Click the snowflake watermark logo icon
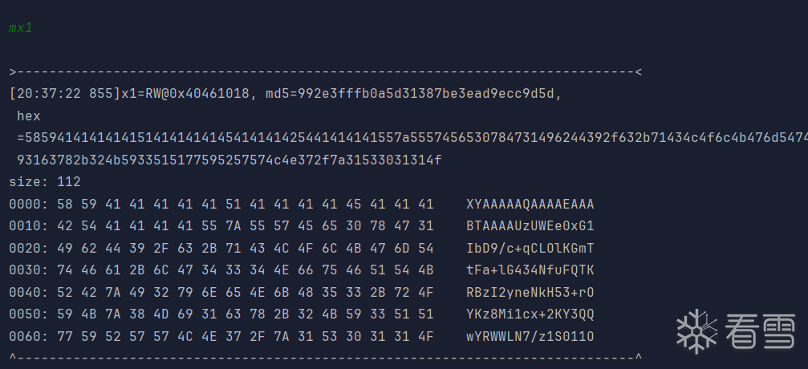808x369 pixels. [x=696, y=331]
